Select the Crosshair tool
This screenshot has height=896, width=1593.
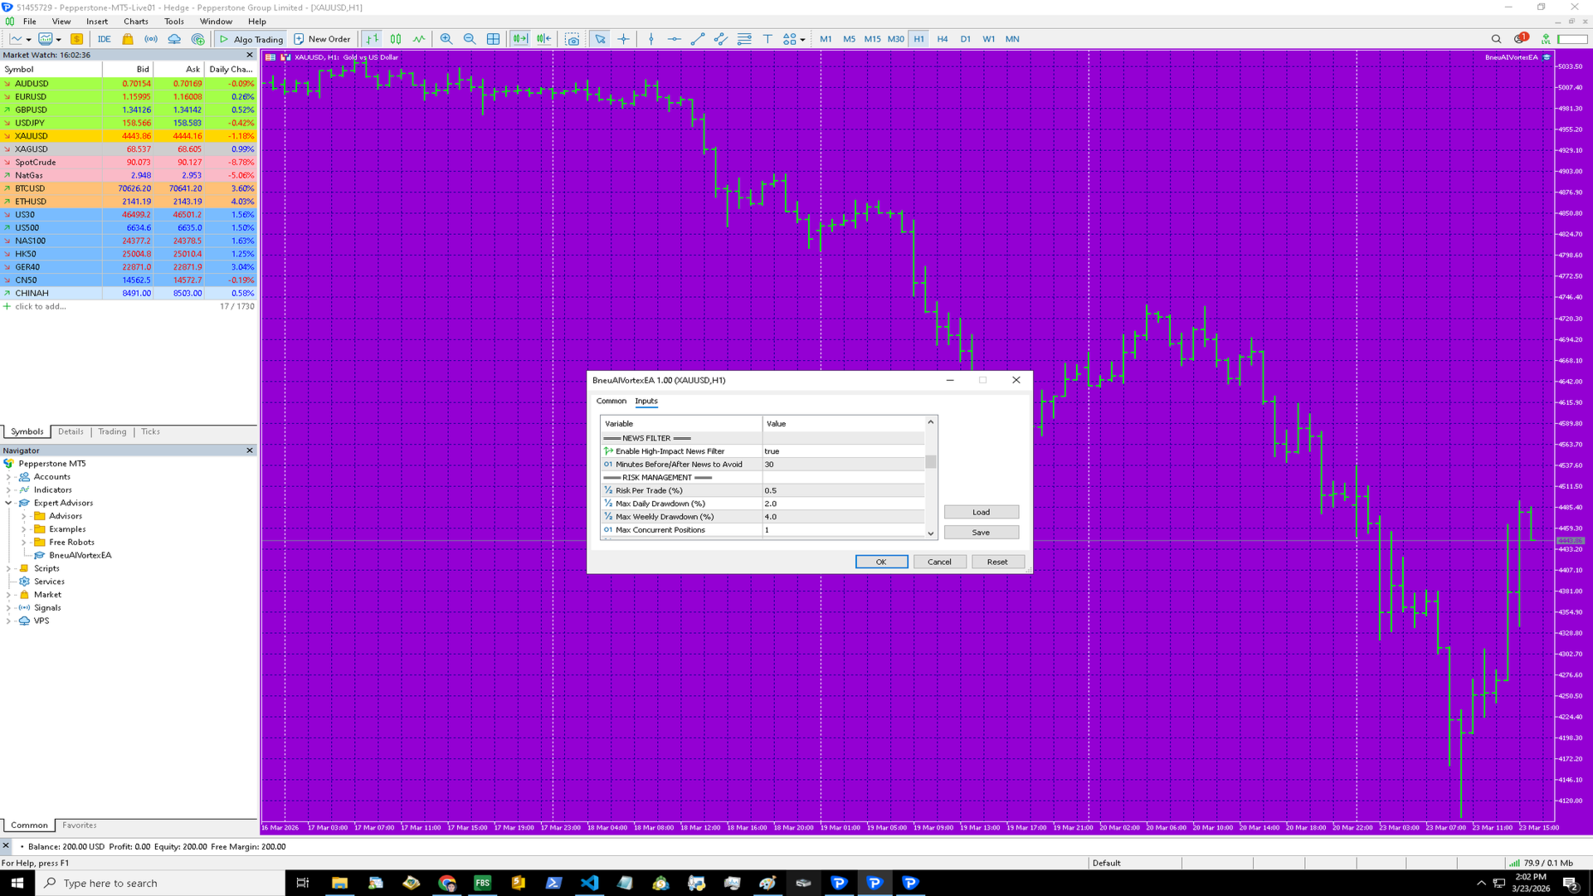coord(623,39)
